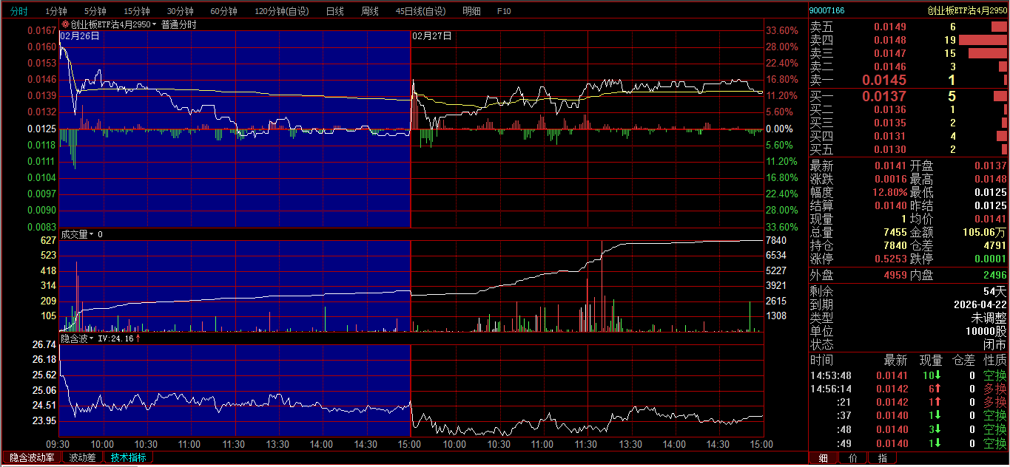Click the 买五 bid price 0.0130

pyautogui.click(x=890, y=149)
